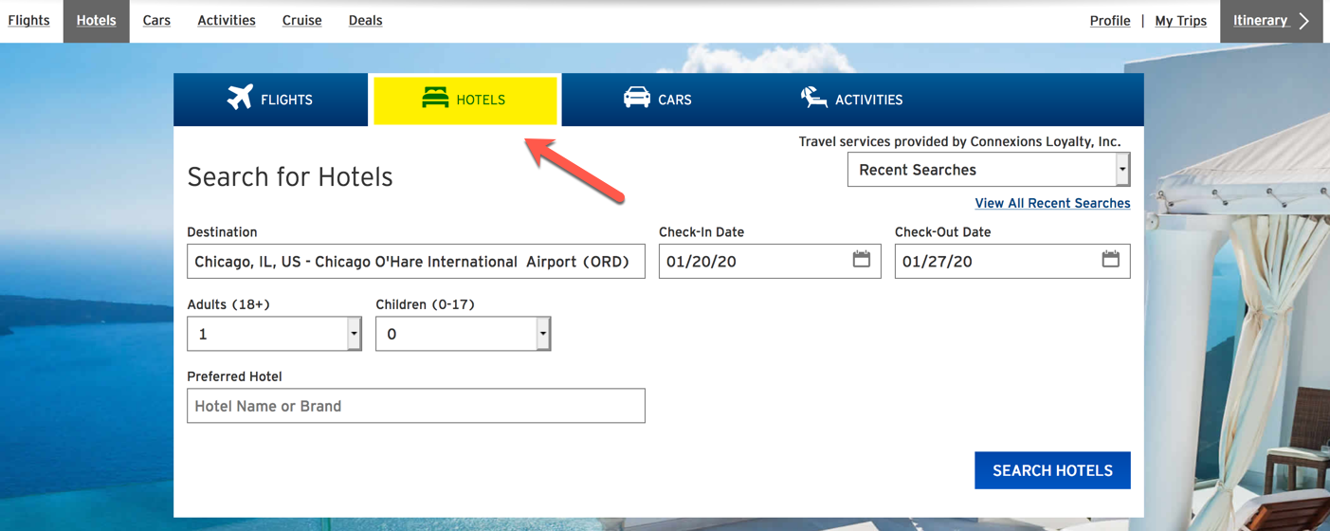This screenshot has width=1330, height=531.
Task: Click the Preferred Hotel name field
Action: tap(416, 406)
